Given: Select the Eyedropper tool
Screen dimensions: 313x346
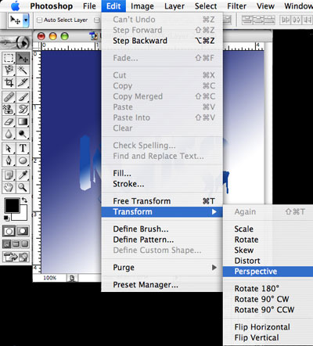Looking at the screenshot, I should coord(23,175).
